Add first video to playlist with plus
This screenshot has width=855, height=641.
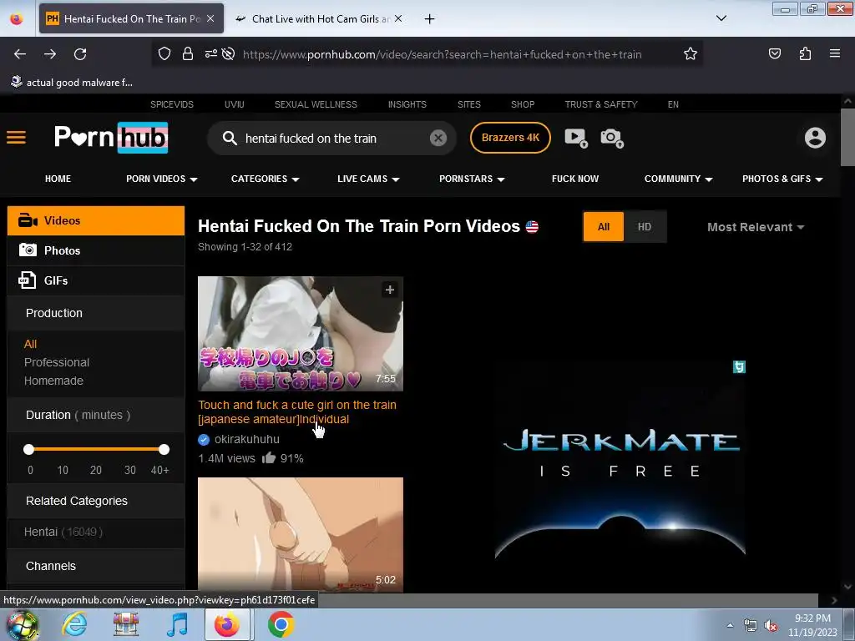pyautogui.click(x=390, y=290)
